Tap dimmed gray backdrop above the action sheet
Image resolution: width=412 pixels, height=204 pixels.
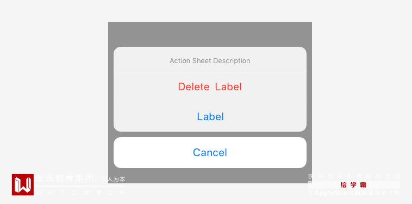(210, 34)
